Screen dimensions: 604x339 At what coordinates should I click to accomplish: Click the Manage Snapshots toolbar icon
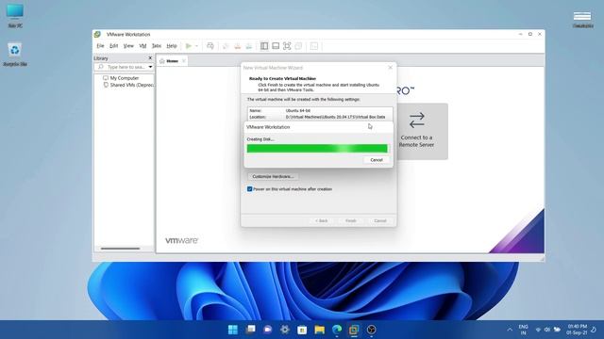(x=249, y=46)
